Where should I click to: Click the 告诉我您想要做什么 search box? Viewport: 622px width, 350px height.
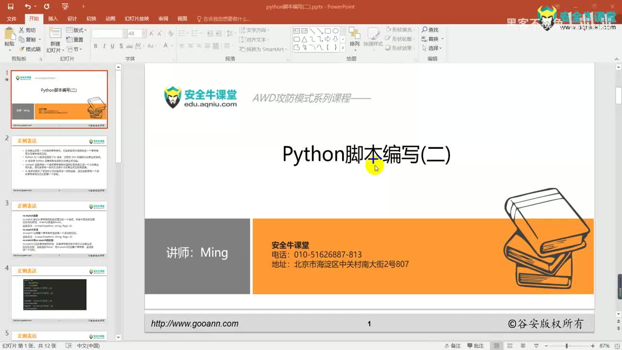224,19
